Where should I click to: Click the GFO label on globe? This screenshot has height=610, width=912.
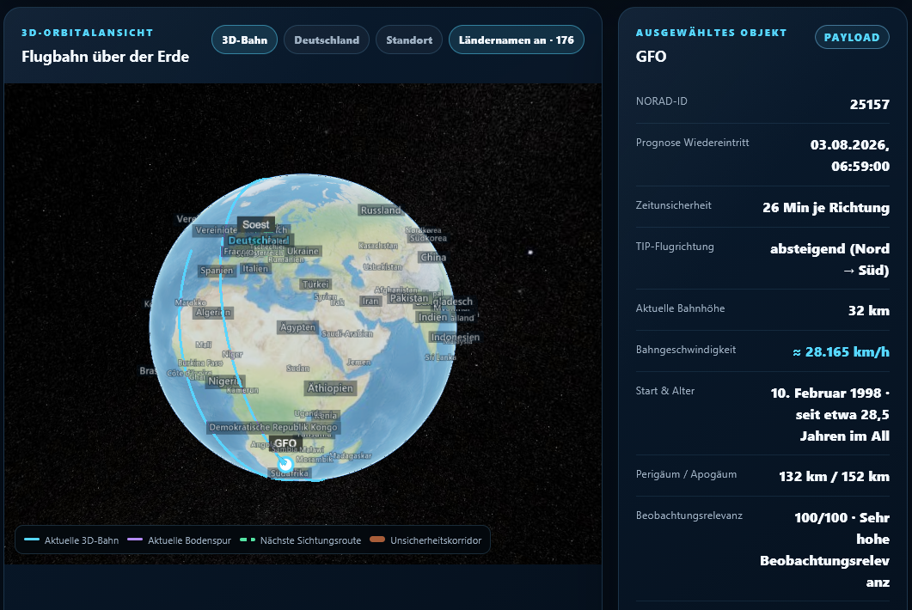(x=285, y=443)
